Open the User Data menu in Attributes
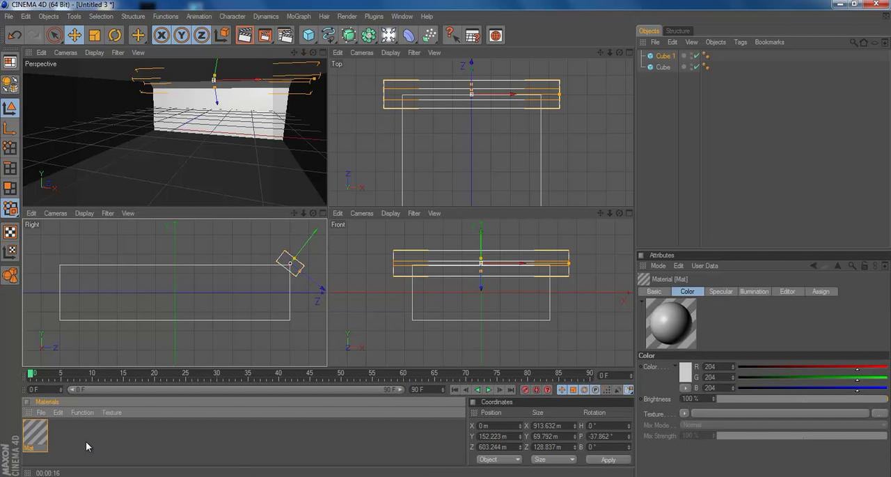This screenshot has width=891, height=477. point(704,266)
